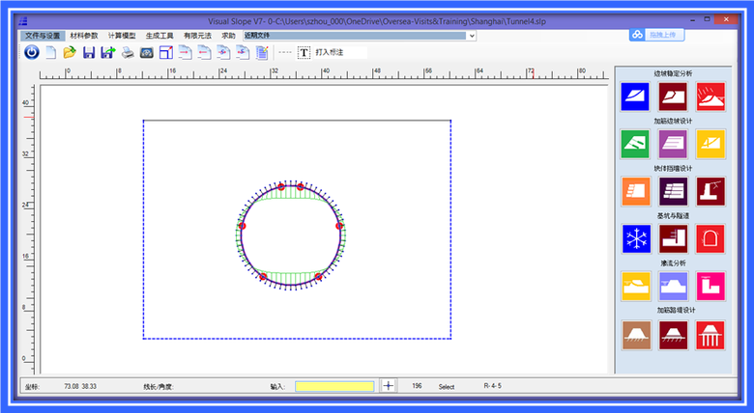Select the orange tunnel arch icon
This screenshot has height=413, width=754.
pyautogui.click(x=710, y=237)
